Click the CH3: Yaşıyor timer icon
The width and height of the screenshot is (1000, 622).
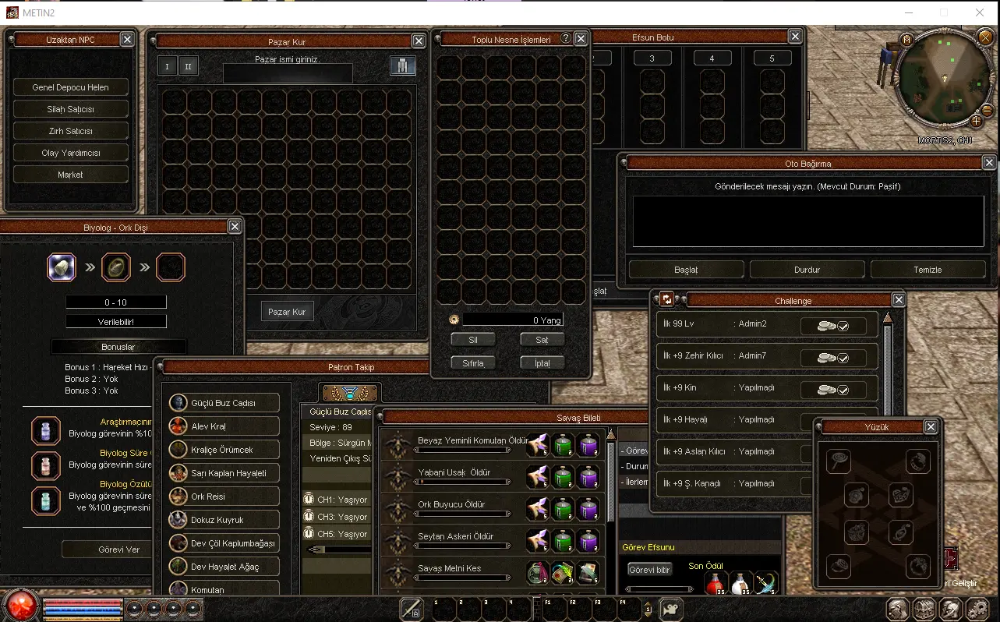(x=309, y=517)
